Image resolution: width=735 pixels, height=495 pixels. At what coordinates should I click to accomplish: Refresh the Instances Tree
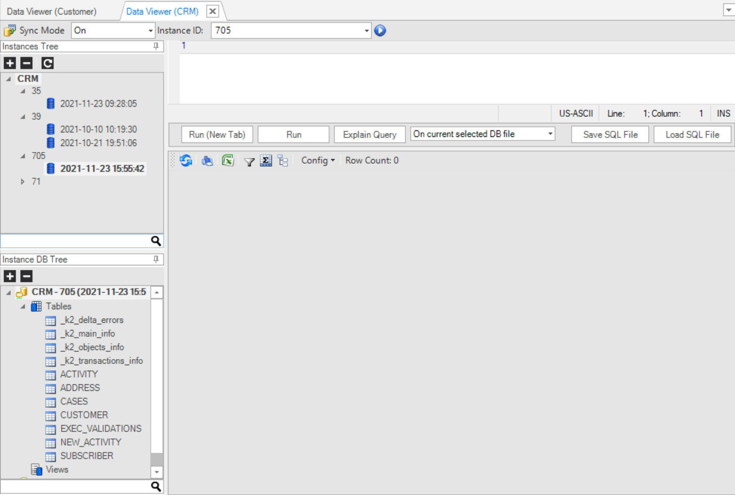[x=47, y=63]
